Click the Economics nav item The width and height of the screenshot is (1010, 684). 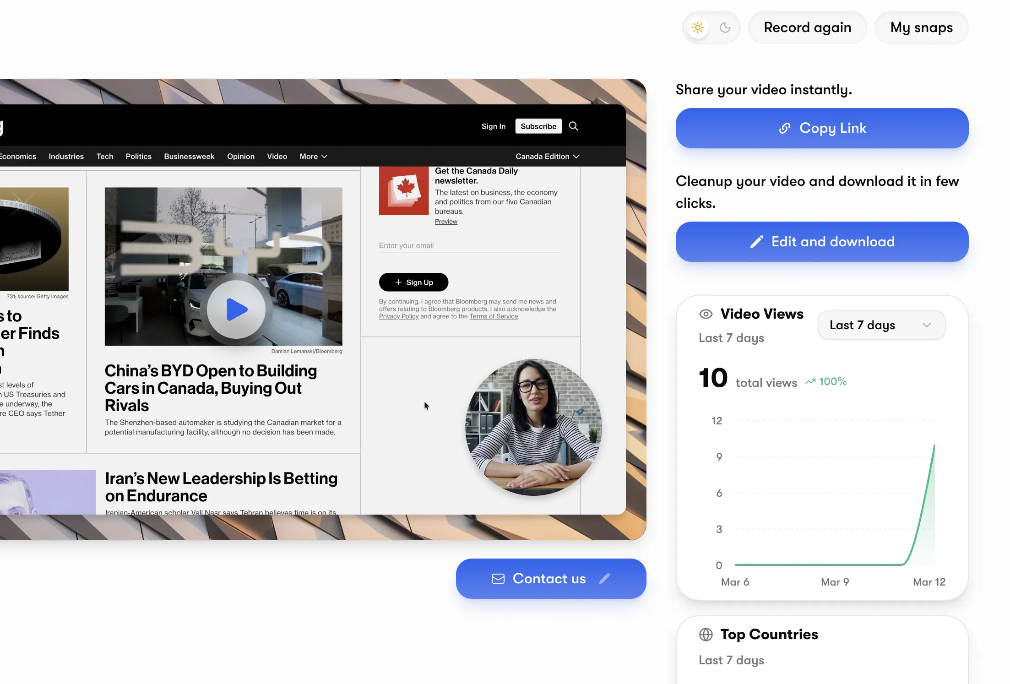point(17,157)
